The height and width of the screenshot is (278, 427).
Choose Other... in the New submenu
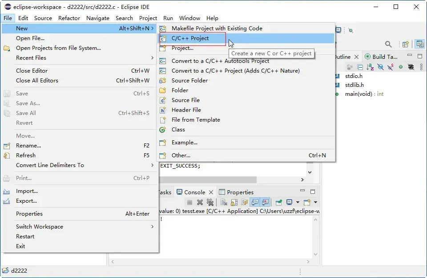(x=246, y=155)
